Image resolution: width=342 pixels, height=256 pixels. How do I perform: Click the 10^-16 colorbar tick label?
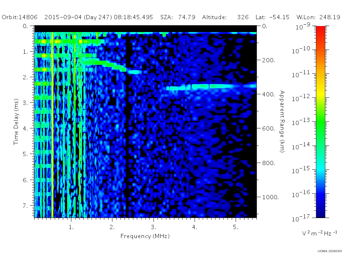point(301,194)
